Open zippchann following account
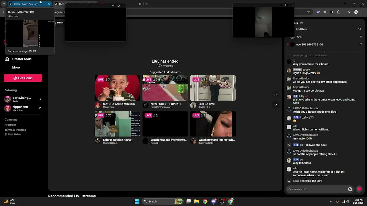The image size is (367, 206). (x=23, y=108)
